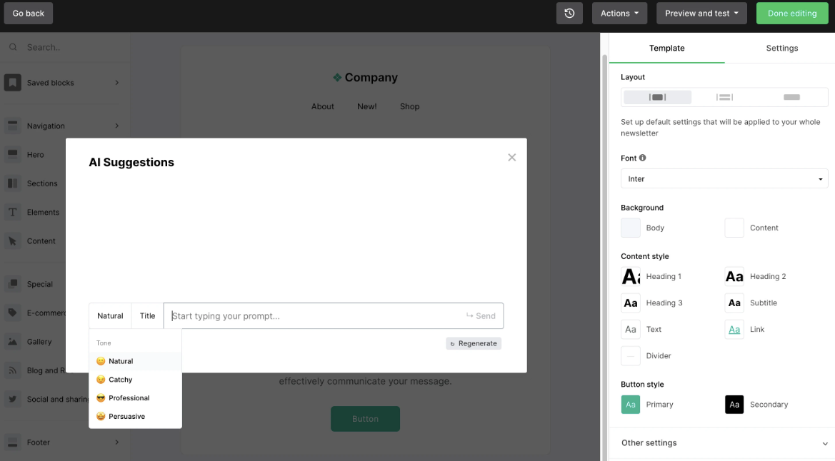
Task: Edit Text content style
Action: [x=631, y=329]
